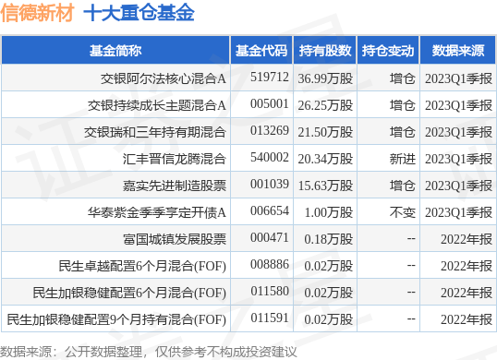Click the 基金简称 column header

coord(115,51)
